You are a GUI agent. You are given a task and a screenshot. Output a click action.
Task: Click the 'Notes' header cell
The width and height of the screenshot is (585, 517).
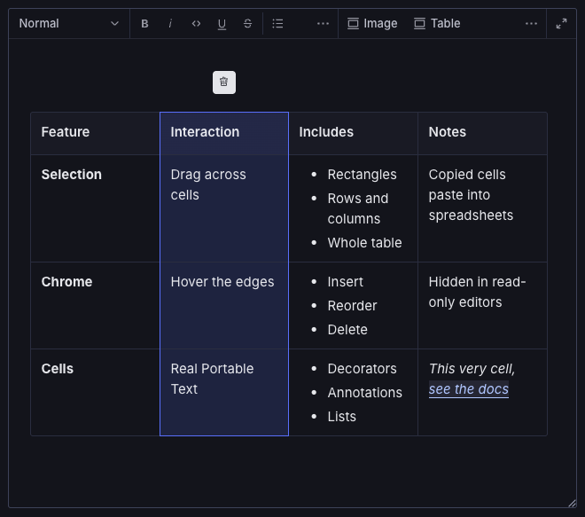point(482,133)
